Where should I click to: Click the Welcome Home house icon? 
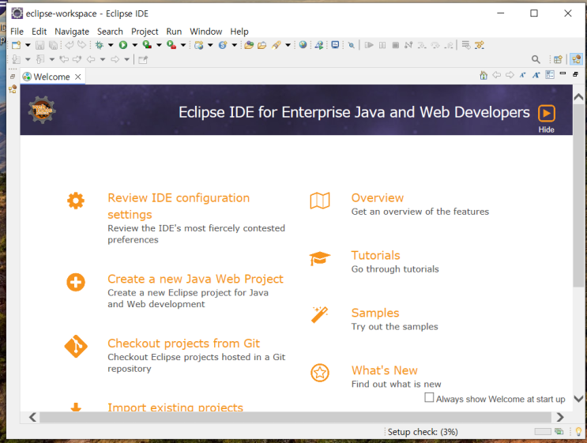[x=484, y=75]
